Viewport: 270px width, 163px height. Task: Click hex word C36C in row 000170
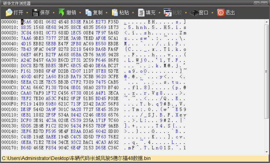pyautogui.click(x=113, y=148)
